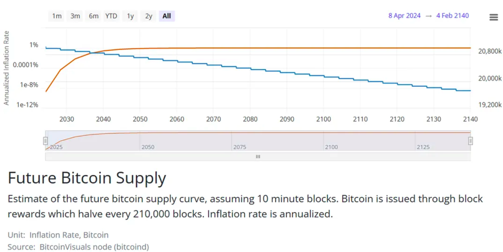Viewport: 503px width, 252px height.
Task: Choose the YTD range button
Action: coord(111,16)
